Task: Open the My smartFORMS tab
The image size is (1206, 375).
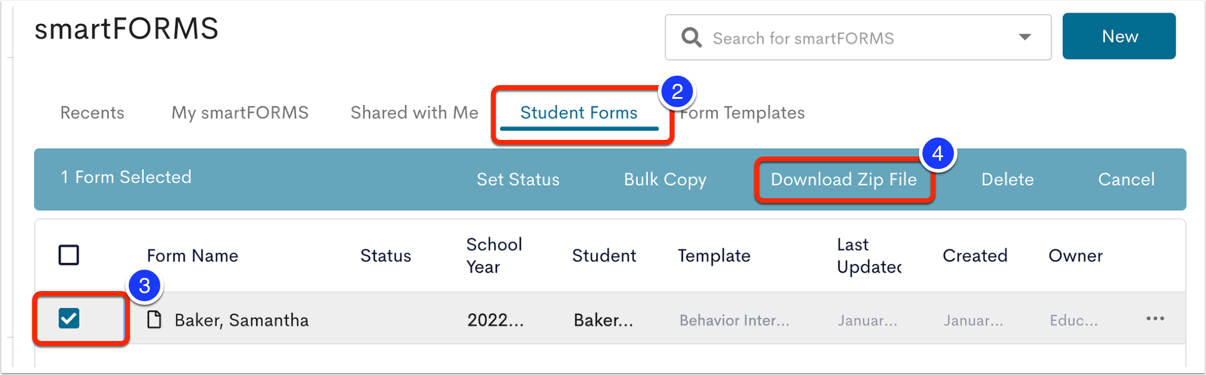Action: pos(240,112)
